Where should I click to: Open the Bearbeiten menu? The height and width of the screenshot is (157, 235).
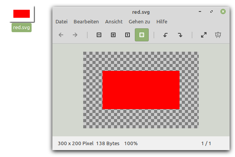pos(86,22)
